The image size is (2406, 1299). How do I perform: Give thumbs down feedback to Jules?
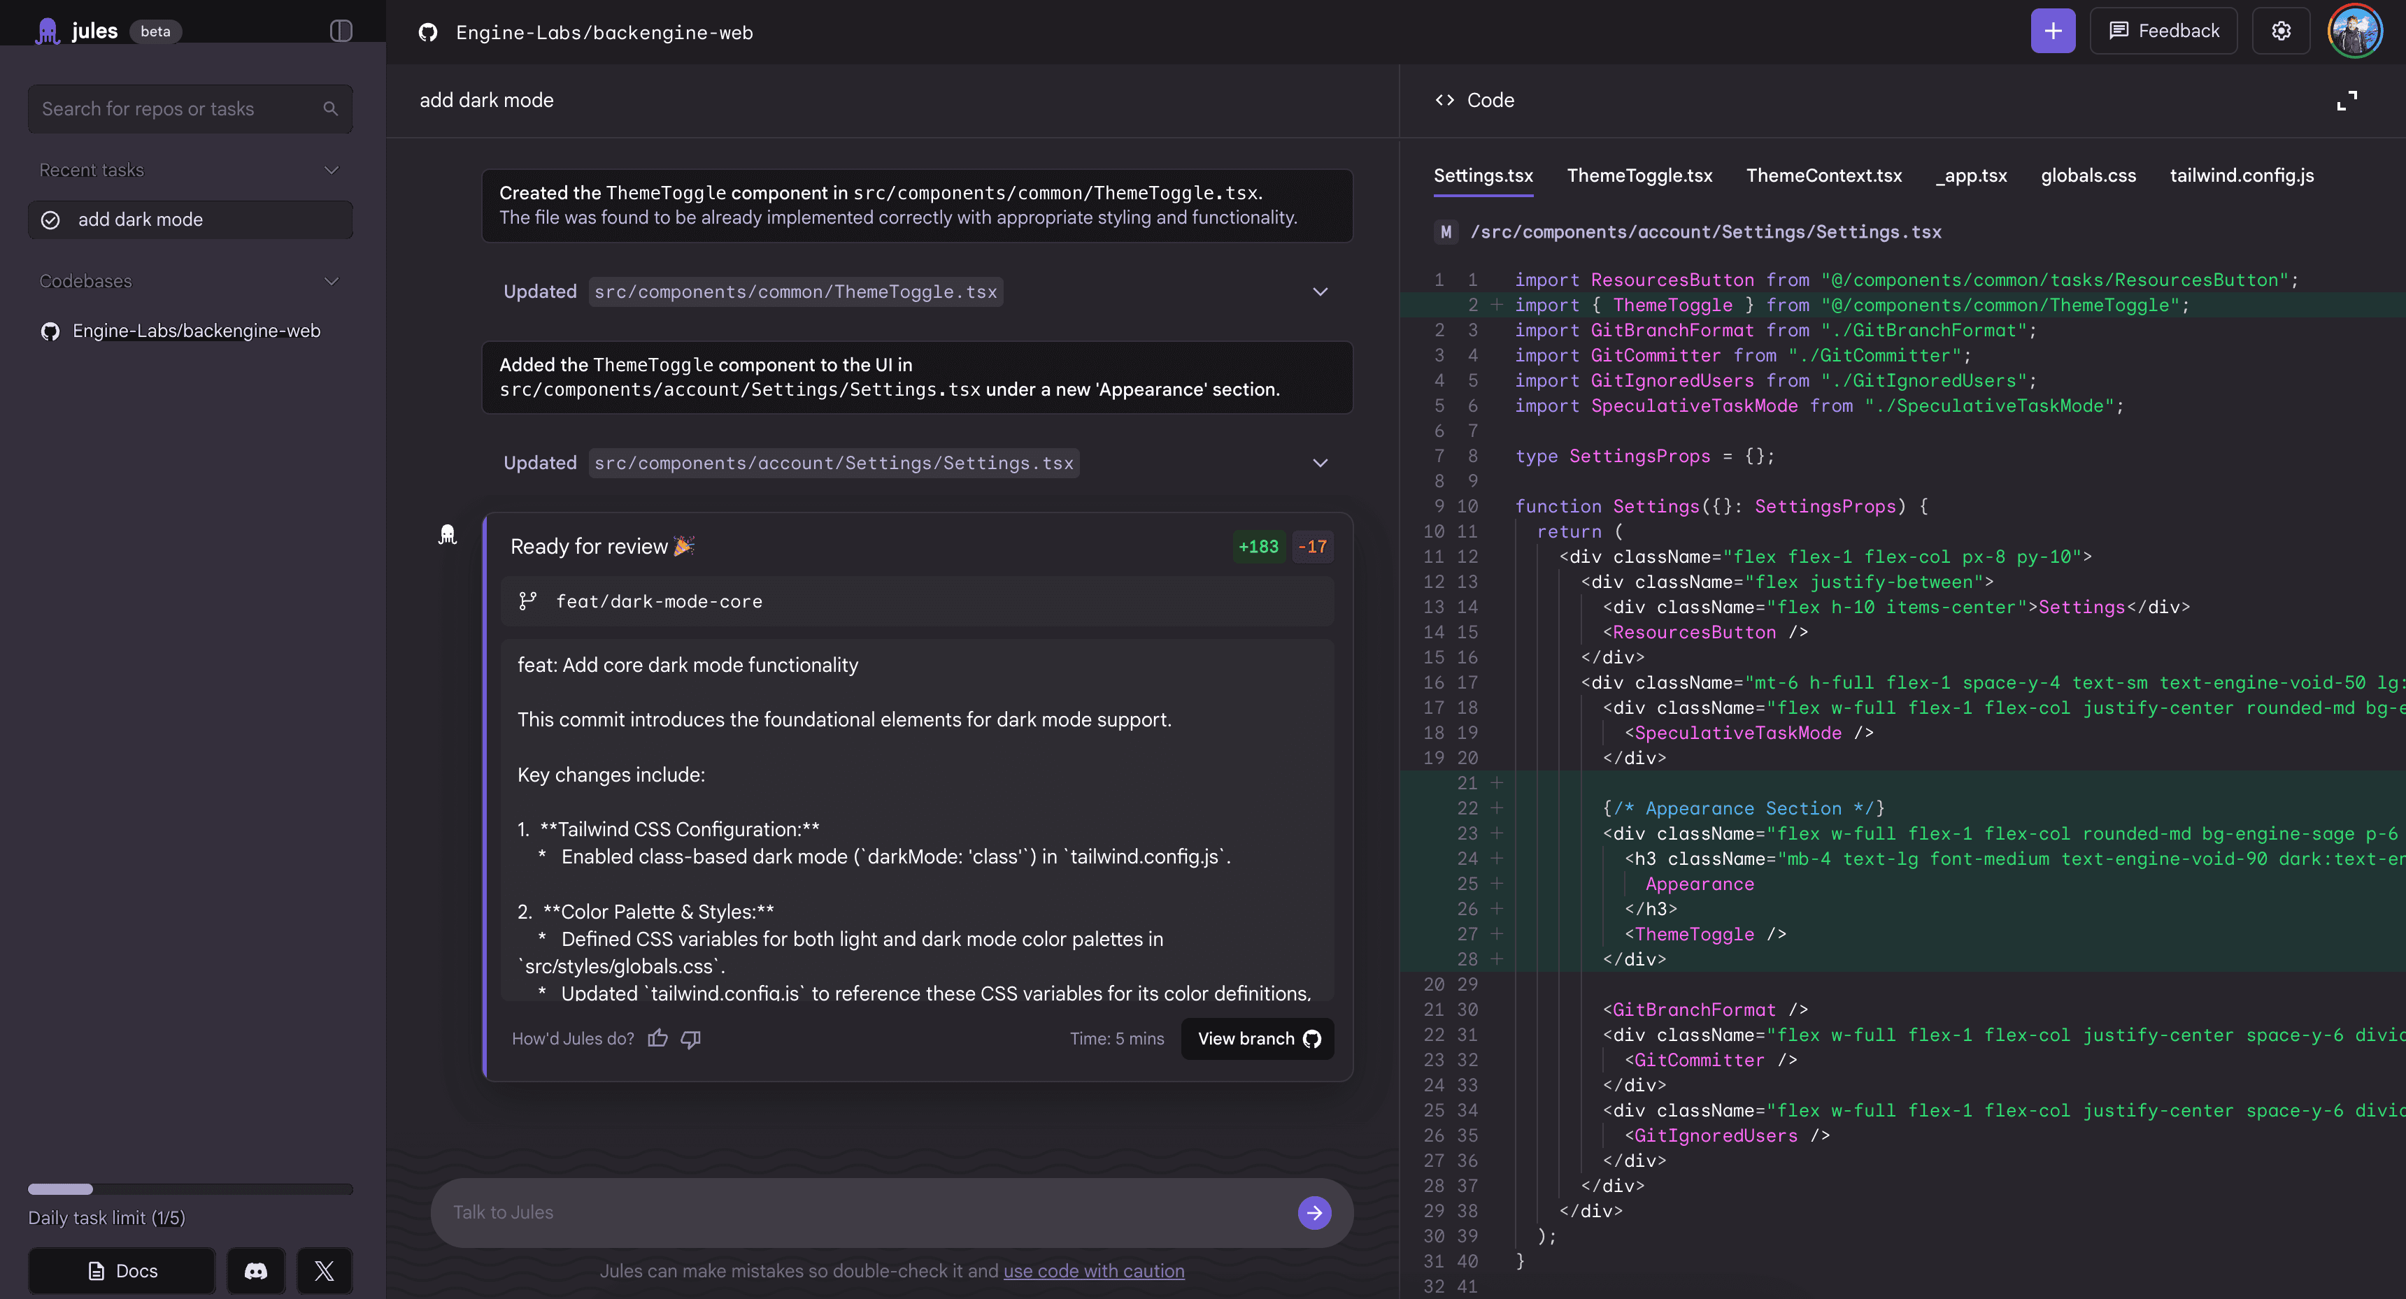click(x=691, y=1038)
